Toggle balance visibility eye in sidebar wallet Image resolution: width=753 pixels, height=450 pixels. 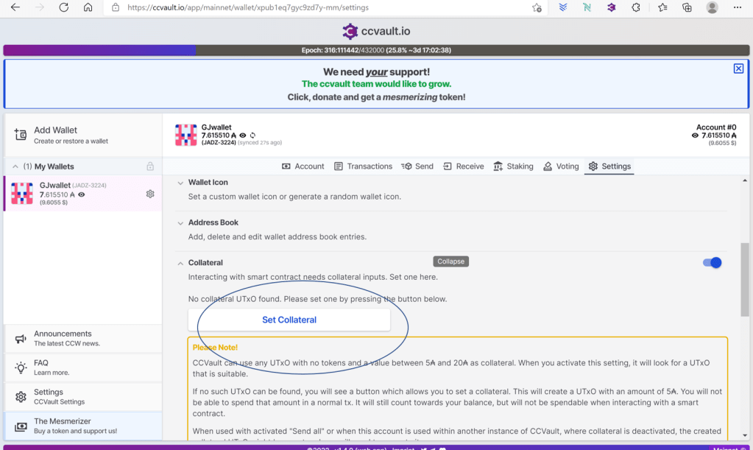(82, 194)
